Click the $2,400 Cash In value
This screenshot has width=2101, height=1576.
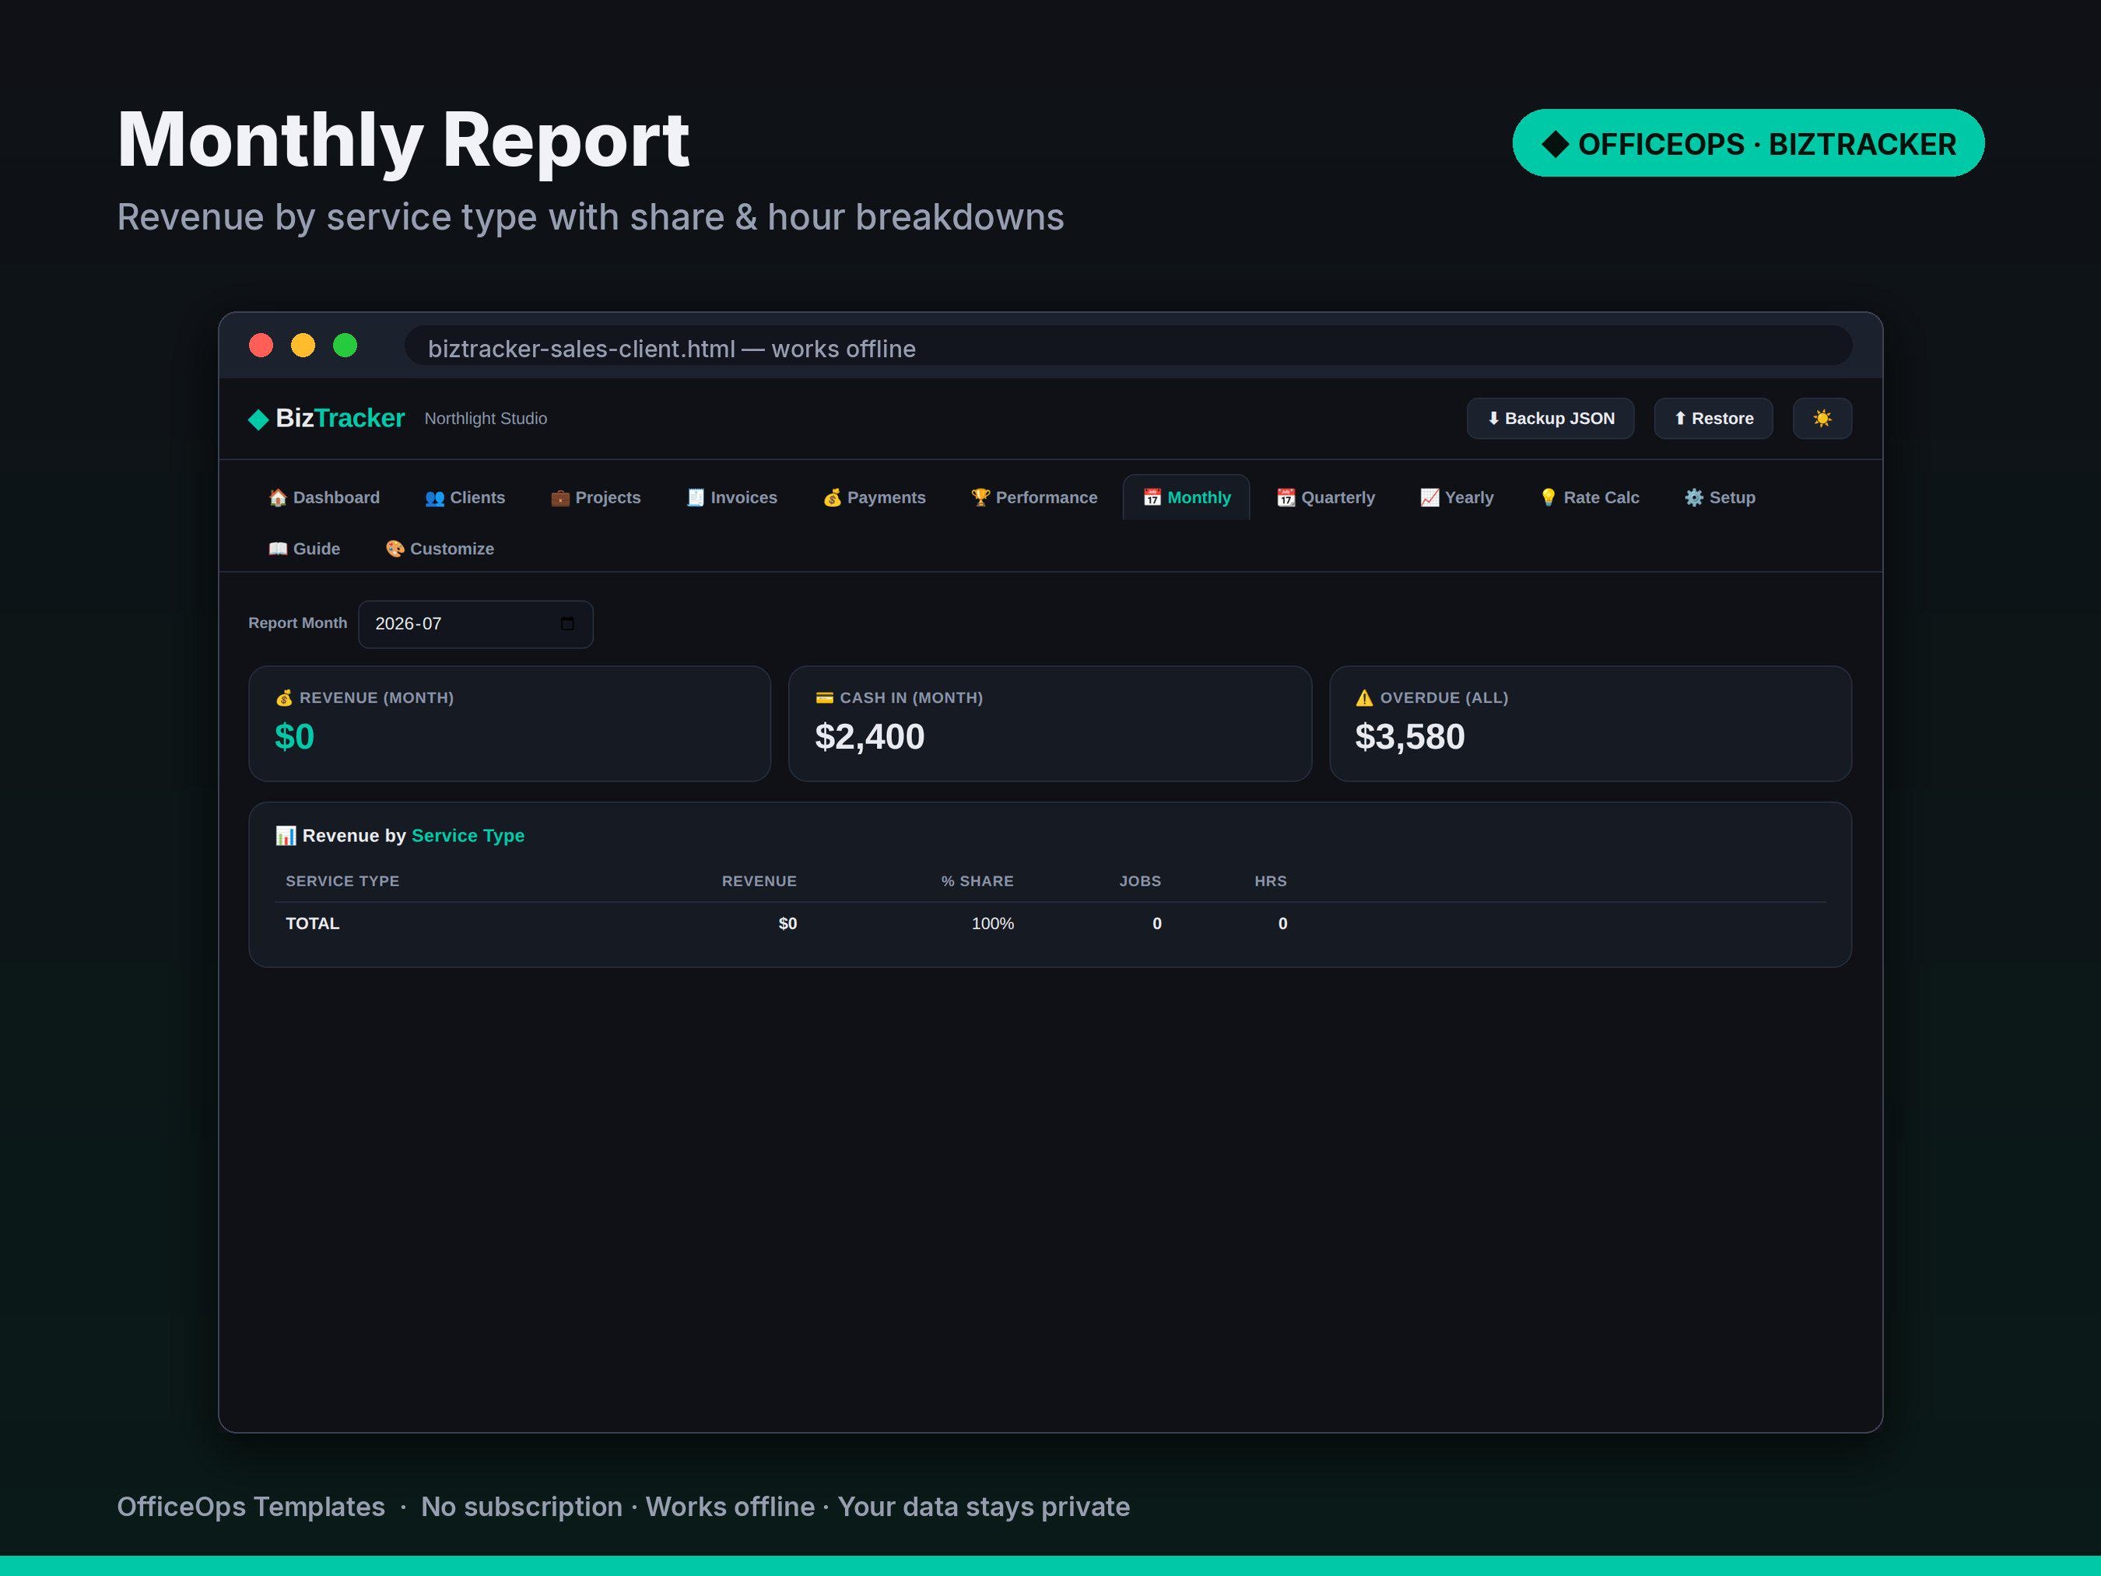point(869,736)
